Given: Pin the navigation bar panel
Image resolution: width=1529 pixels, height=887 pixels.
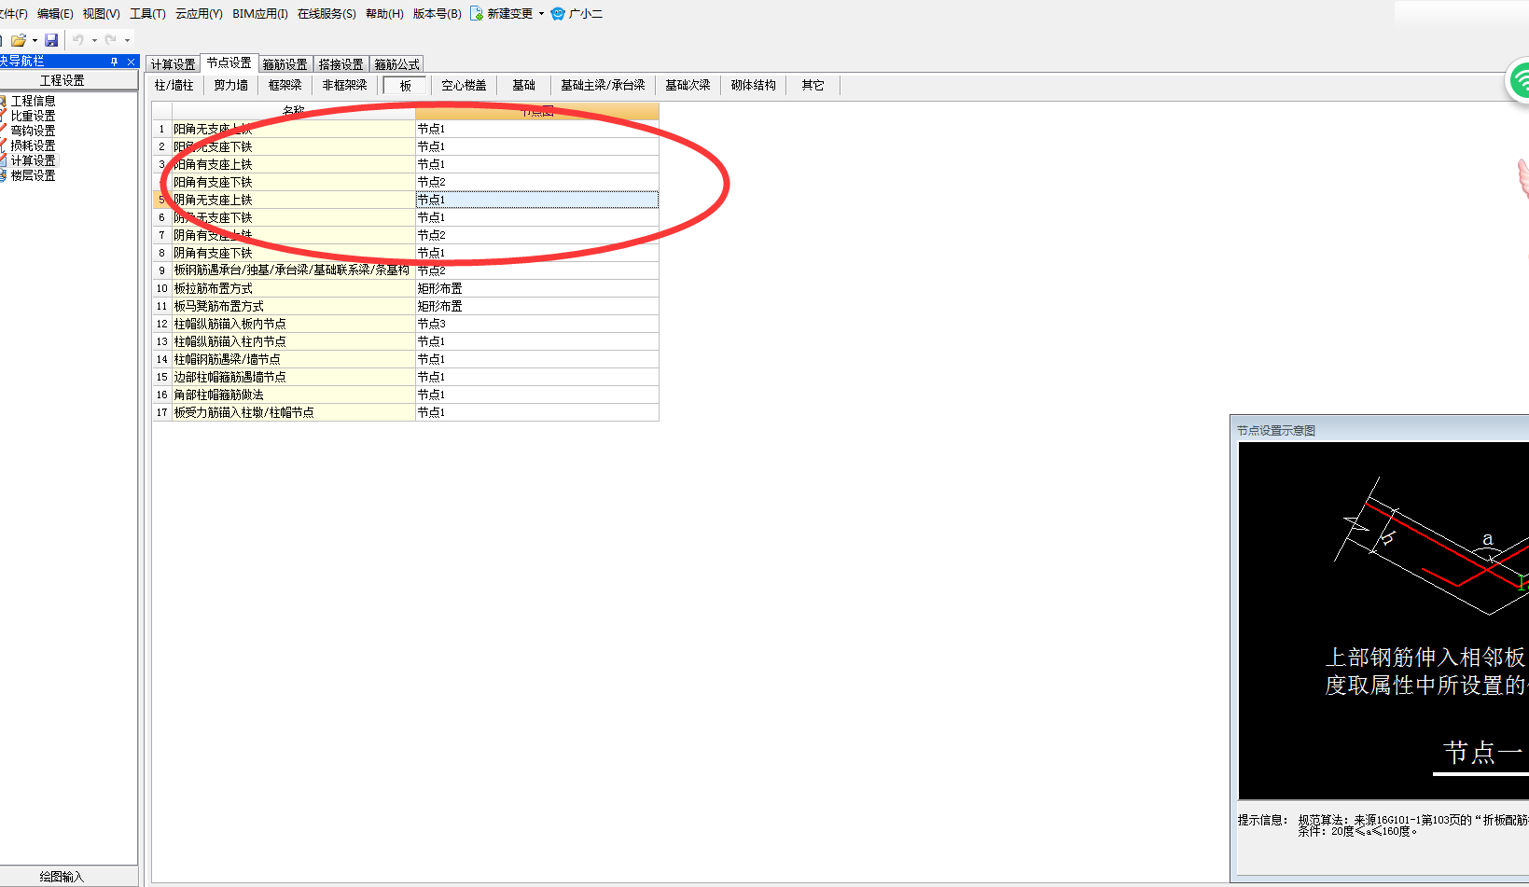Looking at the screenshot, I should click(x=115, y=62).
